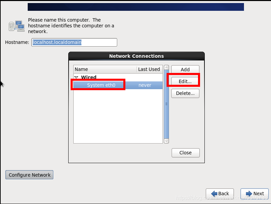Click the Delete... button
This screenshot has width=271, height=204.
(x=185, y=93)
